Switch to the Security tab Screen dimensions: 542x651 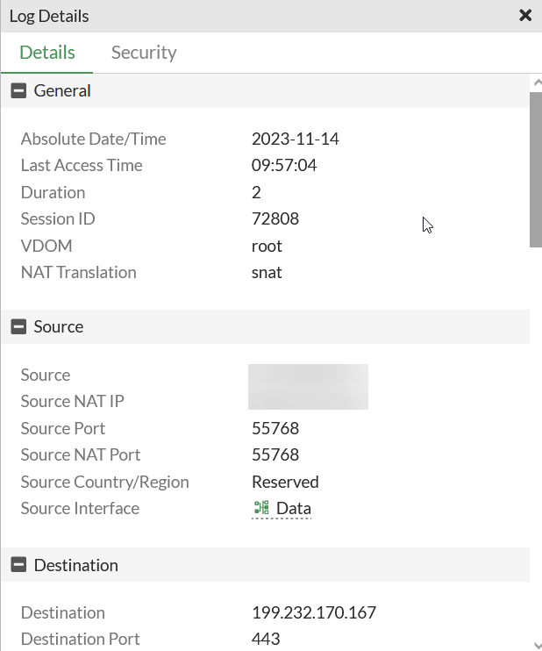pos(144,53)
